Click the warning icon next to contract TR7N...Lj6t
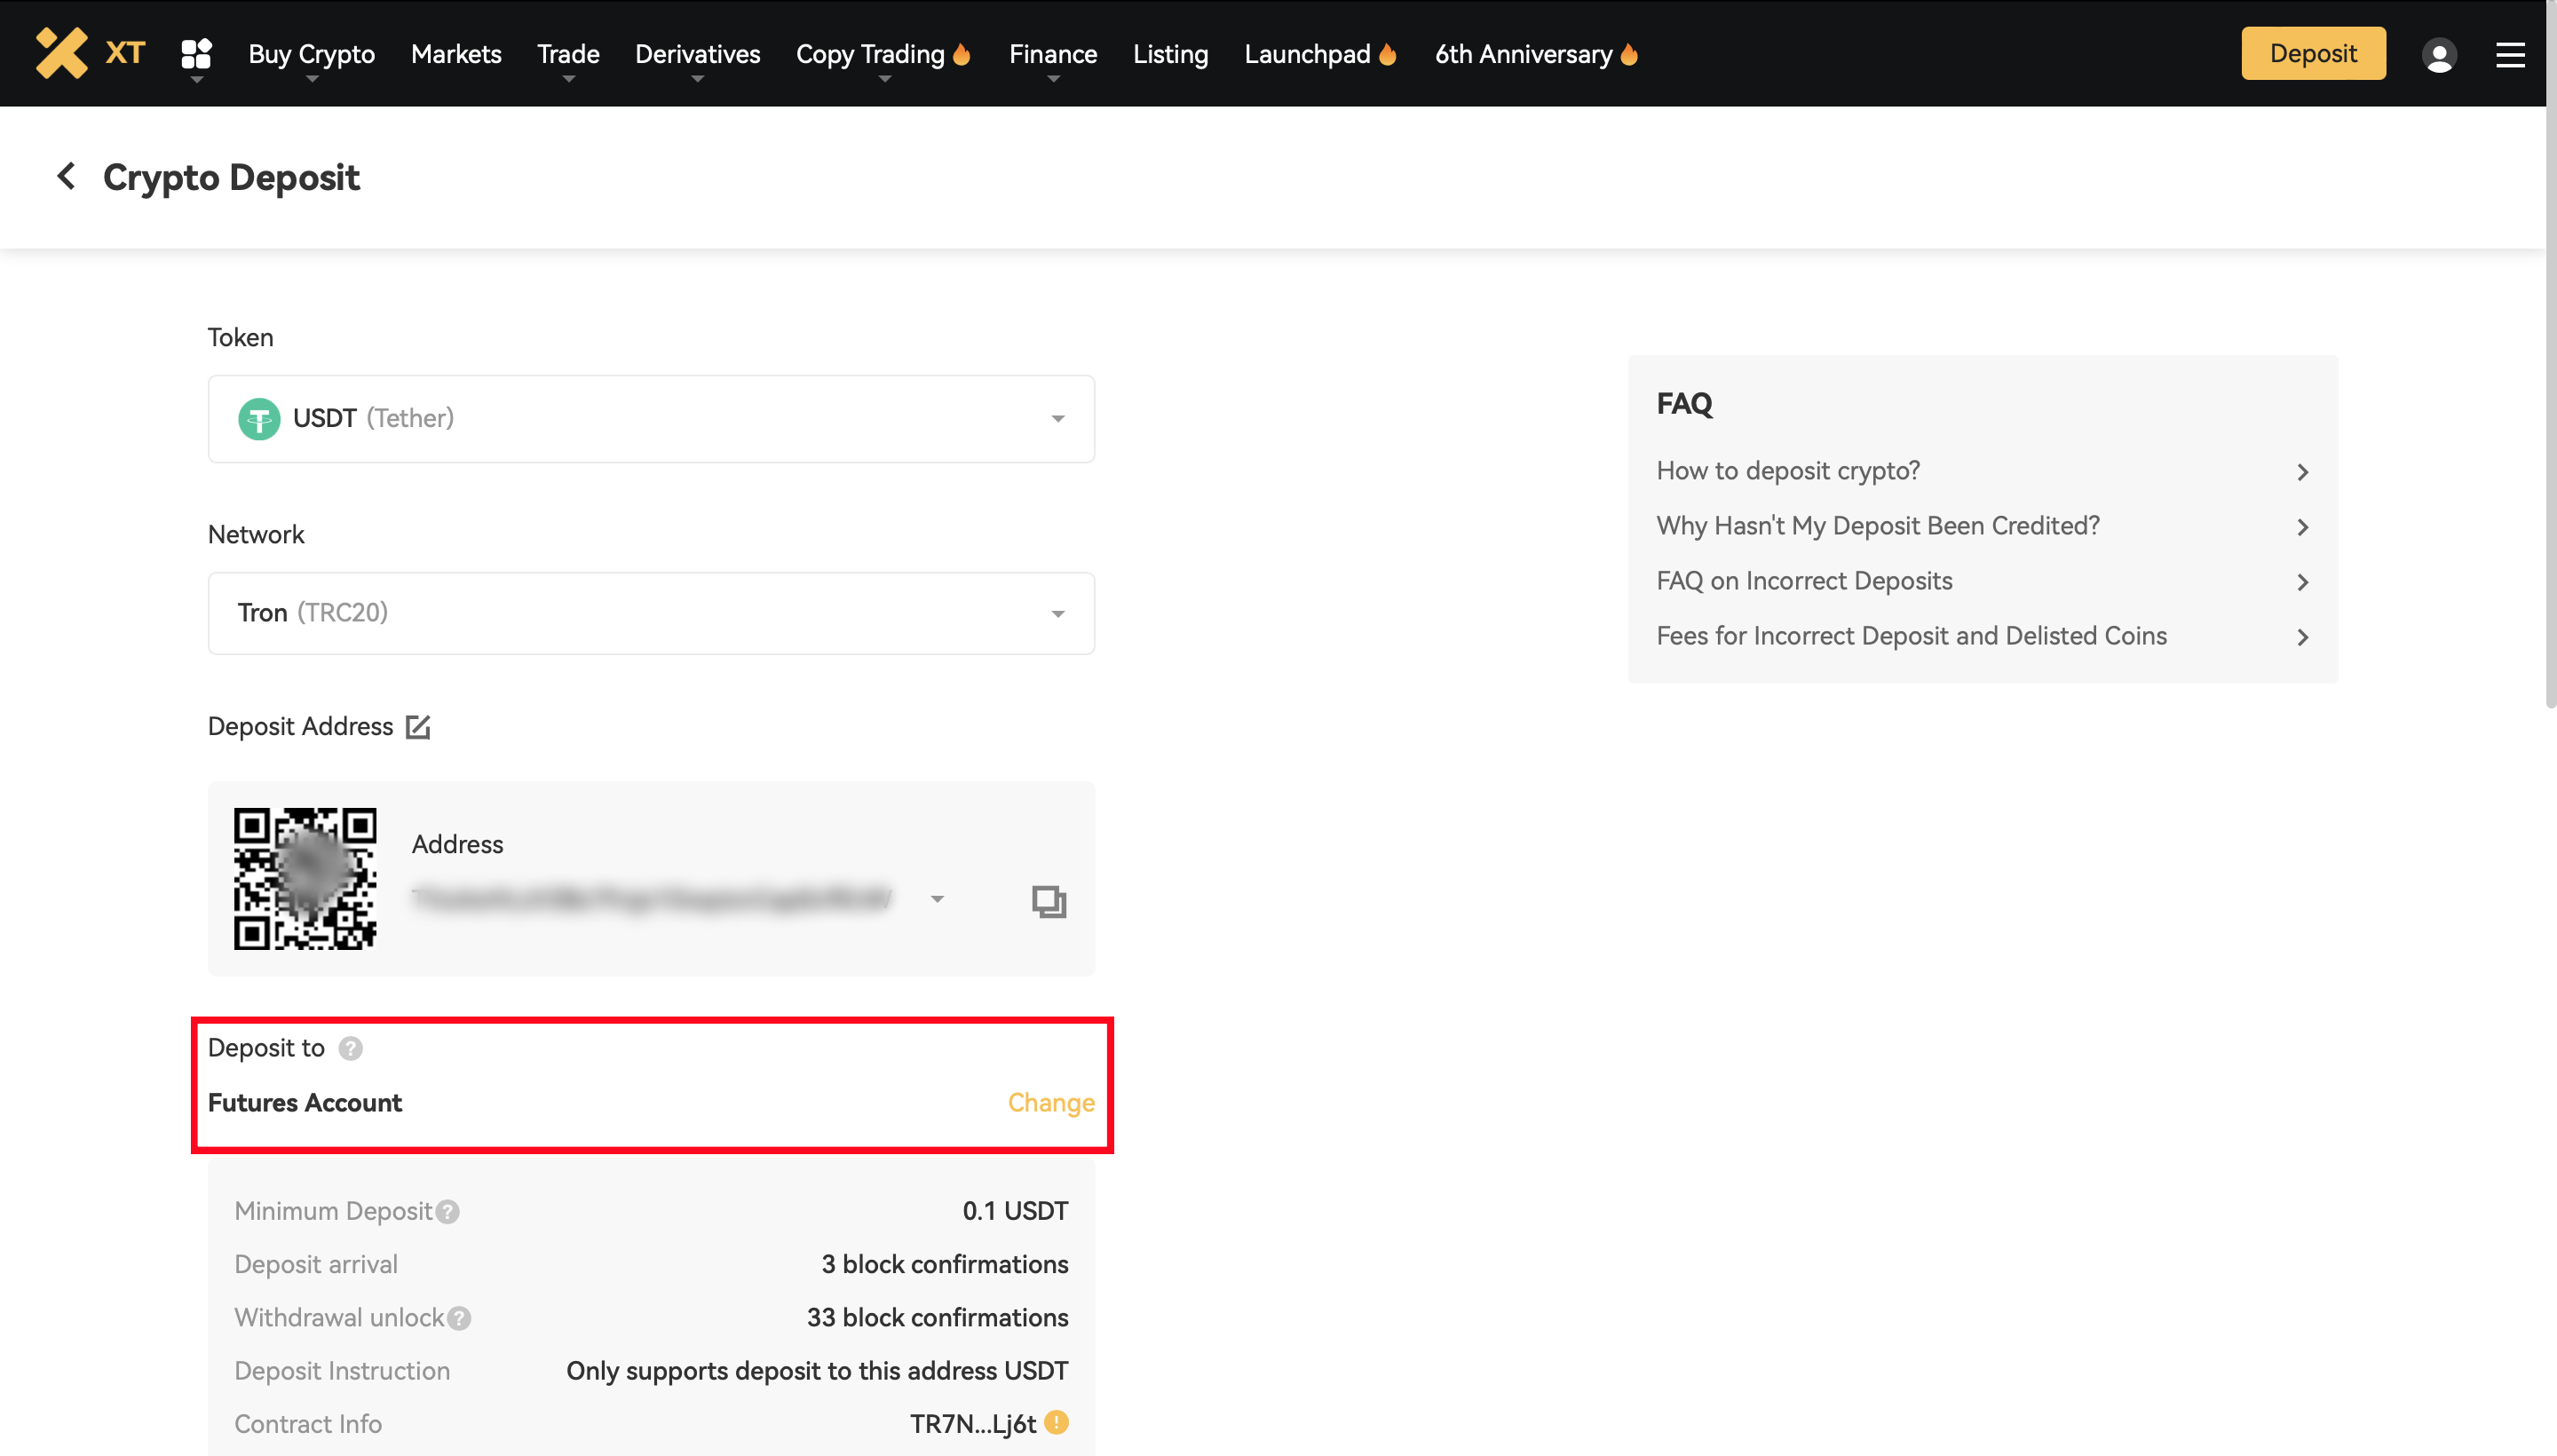This screenshot has width=2557, height=1456. point(1056,1422)
